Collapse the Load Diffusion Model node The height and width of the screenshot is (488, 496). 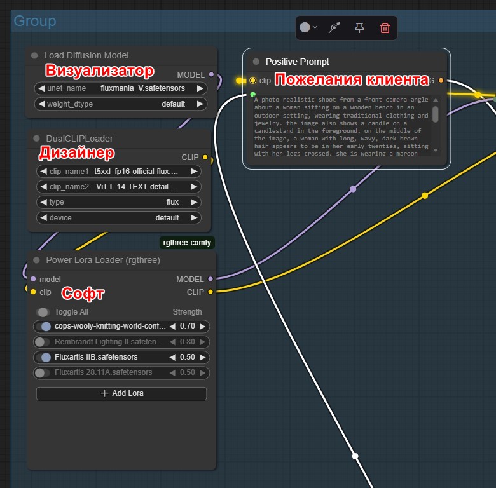(34, 56)
